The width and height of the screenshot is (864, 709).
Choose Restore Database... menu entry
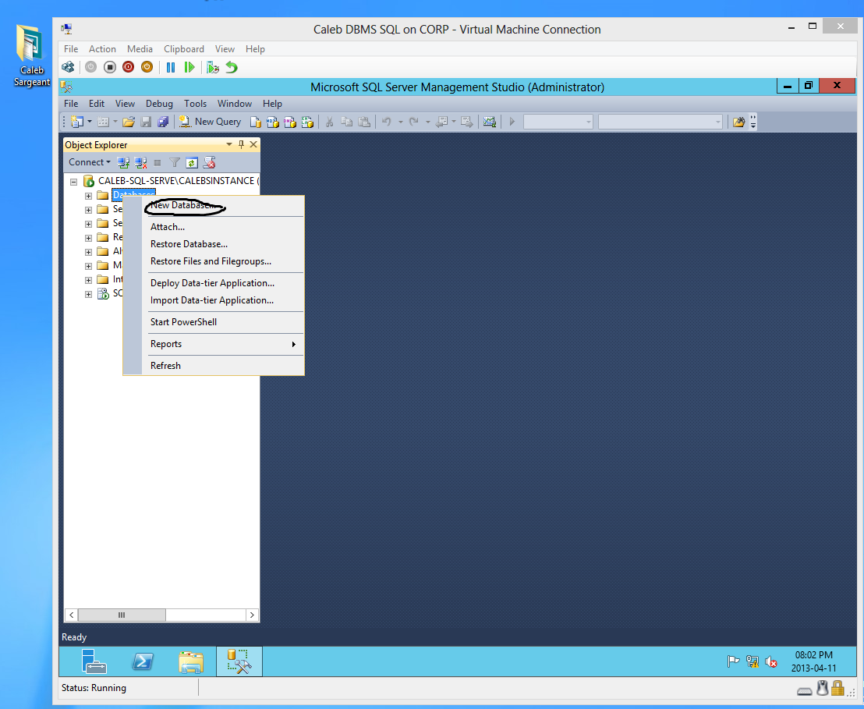click(x=223, y=243)
